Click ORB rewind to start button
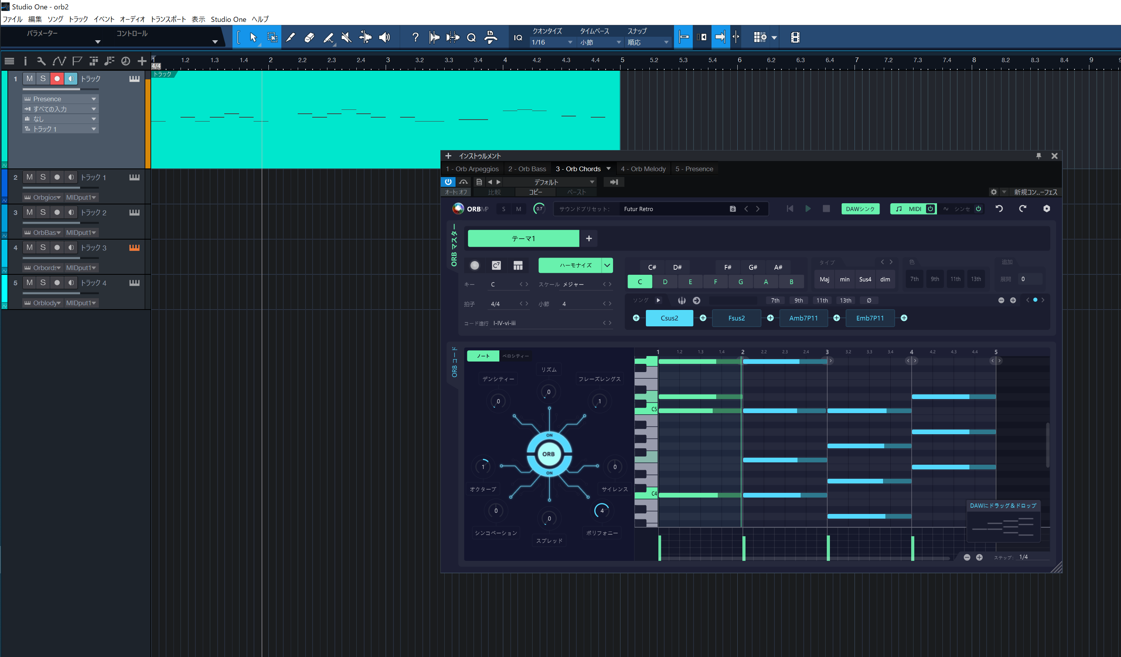The image size is (1121, 657). (790, 209)
